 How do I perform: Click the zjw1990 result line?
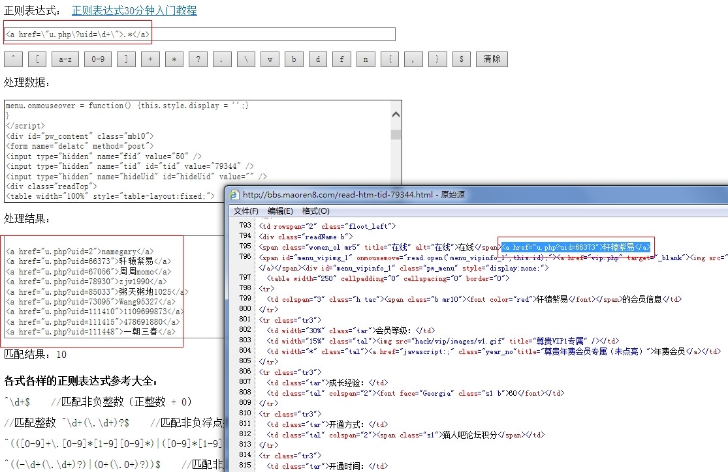(x=86, y=282)
